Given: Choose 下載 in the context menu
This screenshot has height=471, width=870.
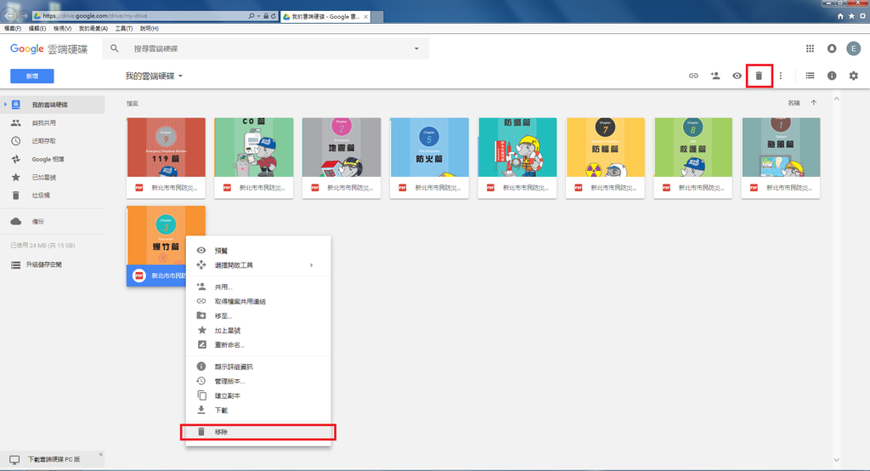Looking at the screenshot, I should [258, 410].
